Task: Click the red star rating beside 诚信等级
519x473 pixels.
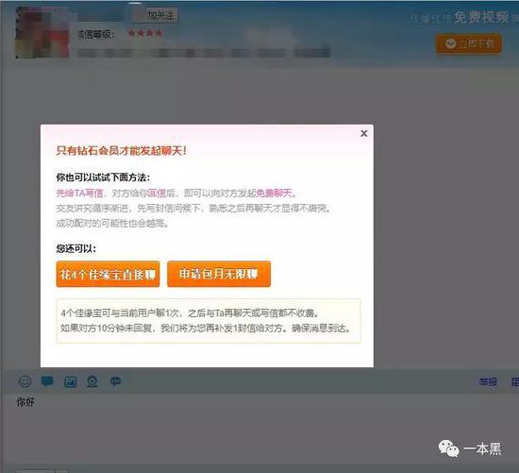Action: [145, 33]
